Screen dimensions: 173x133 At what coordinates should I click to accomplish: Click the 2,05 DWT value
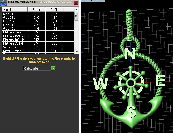[54, 14]
